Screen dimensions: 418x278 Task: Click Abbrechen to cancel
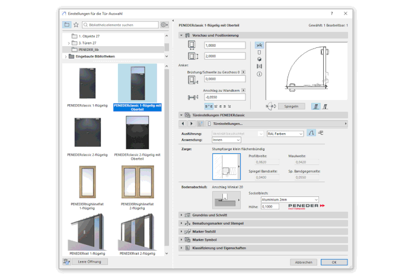[x=304, y=262]
